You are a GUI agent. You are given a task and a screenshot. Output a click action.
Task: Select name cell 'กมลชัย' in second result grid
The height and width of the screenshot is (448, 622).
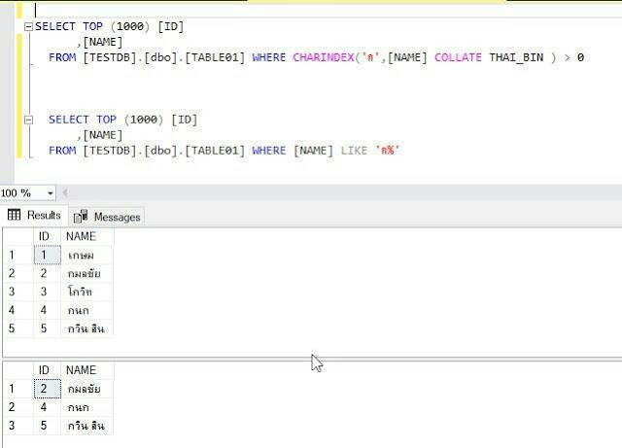pos(86,389)
